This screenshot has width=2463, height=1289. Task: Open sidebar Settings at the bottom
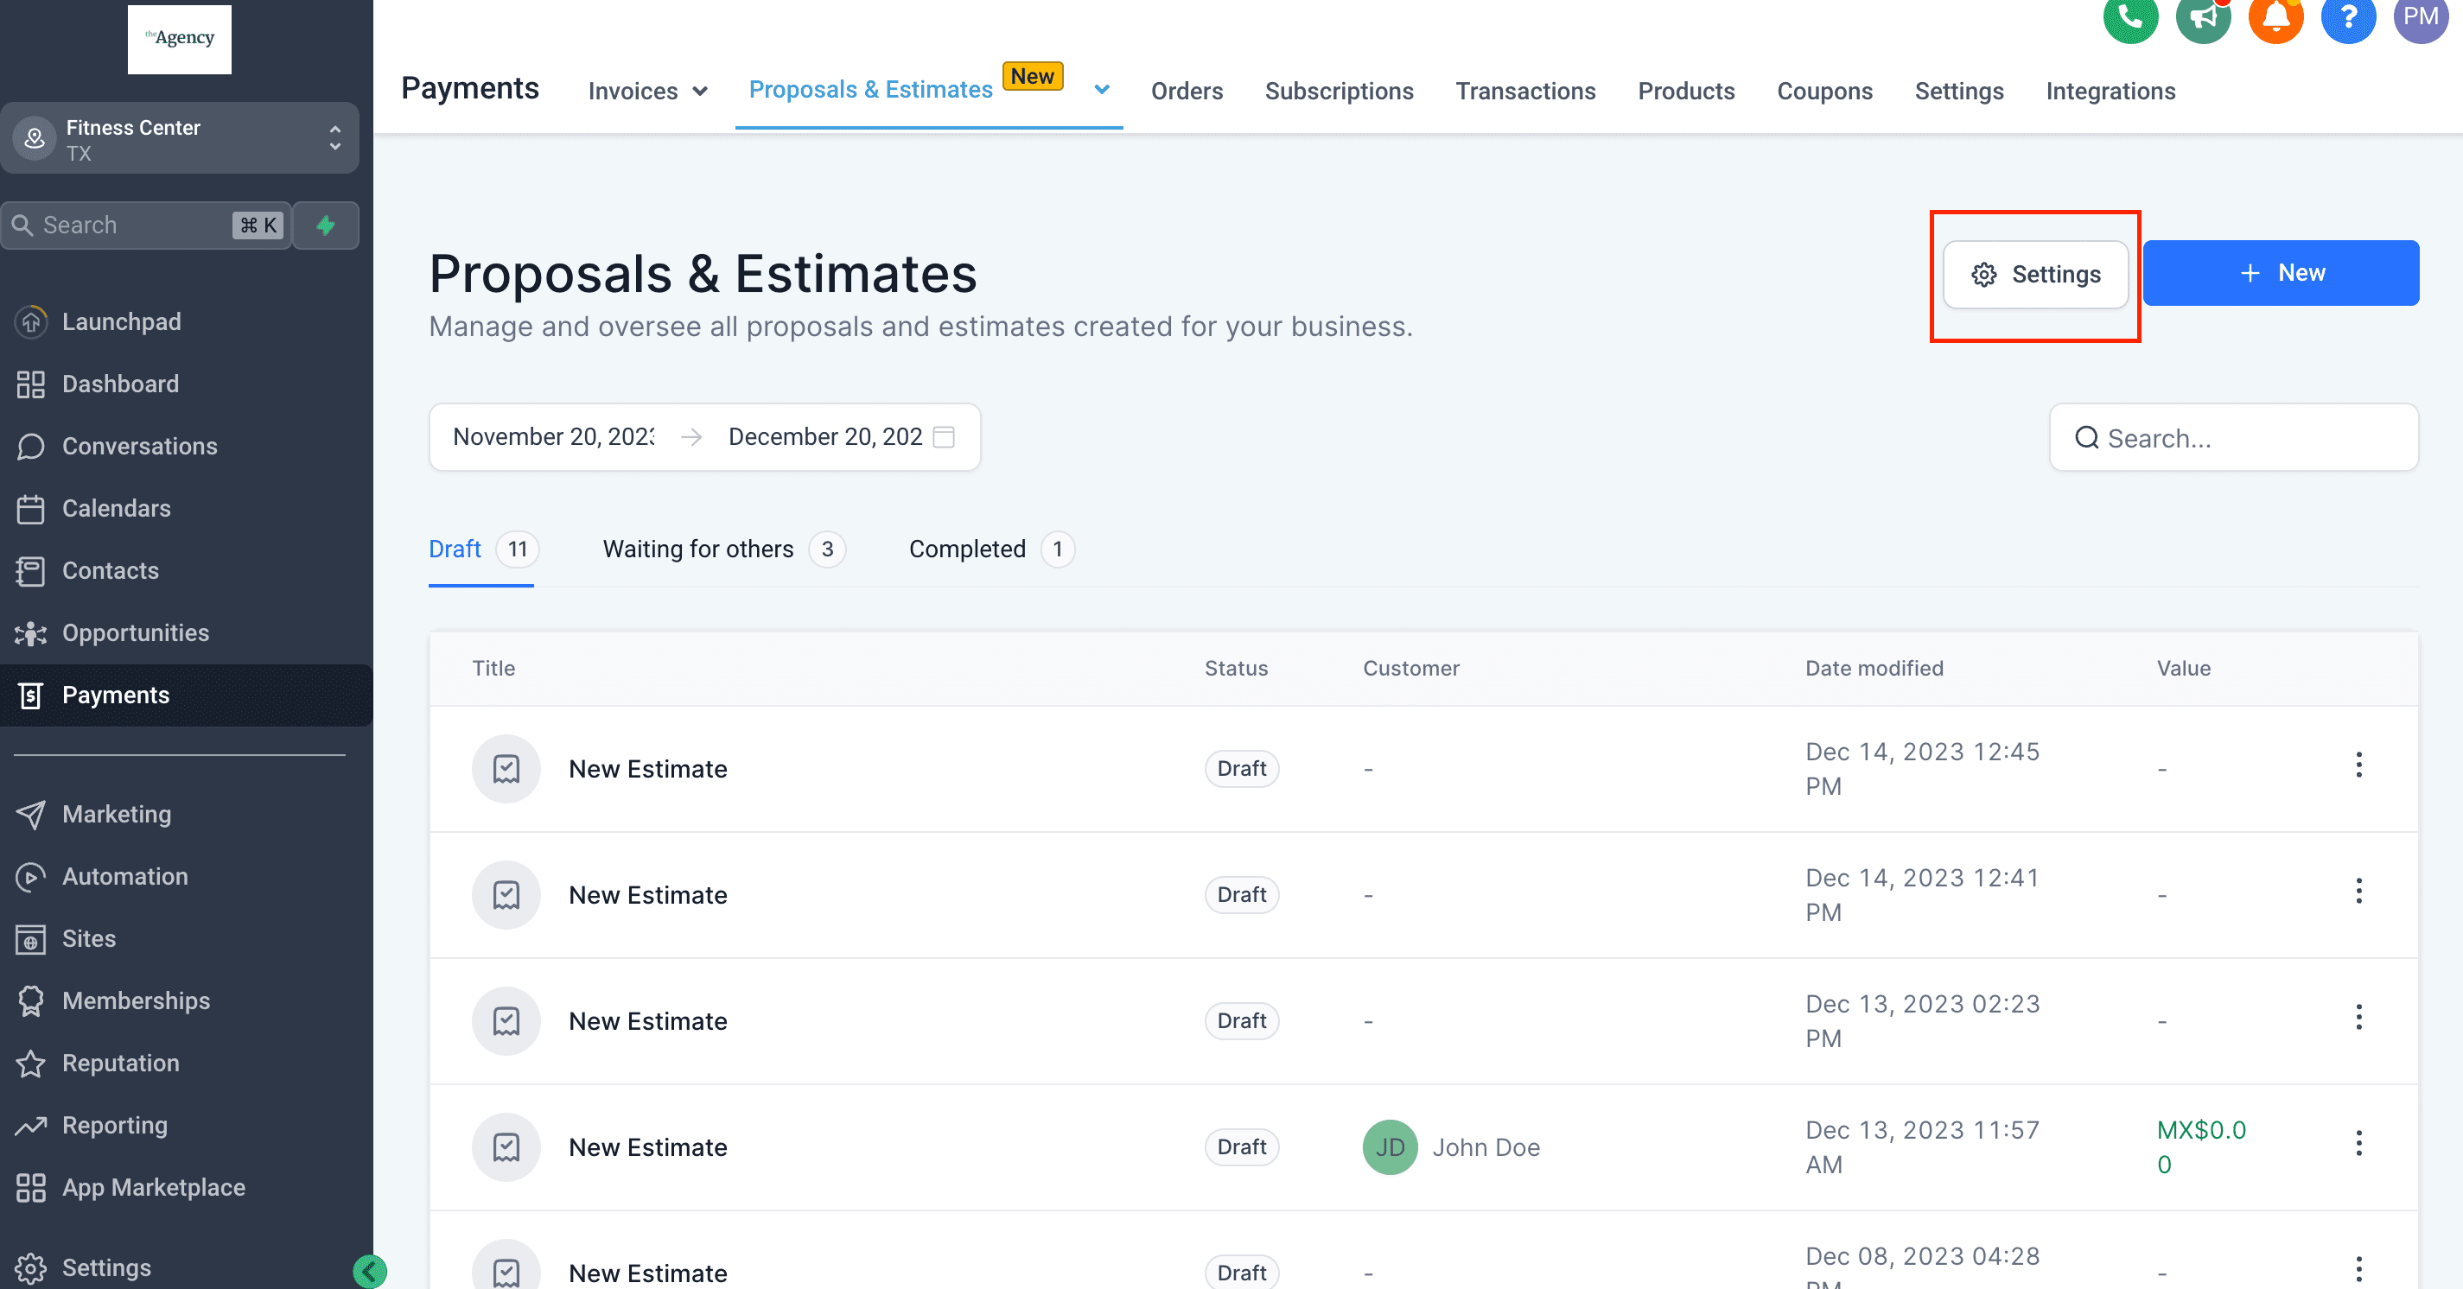click(x=106, y=1268)
